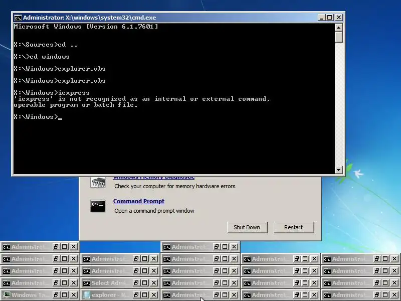Minimize the cmd.exe window
The height and width of the screenshot is (301, 401).
[321, 18]
